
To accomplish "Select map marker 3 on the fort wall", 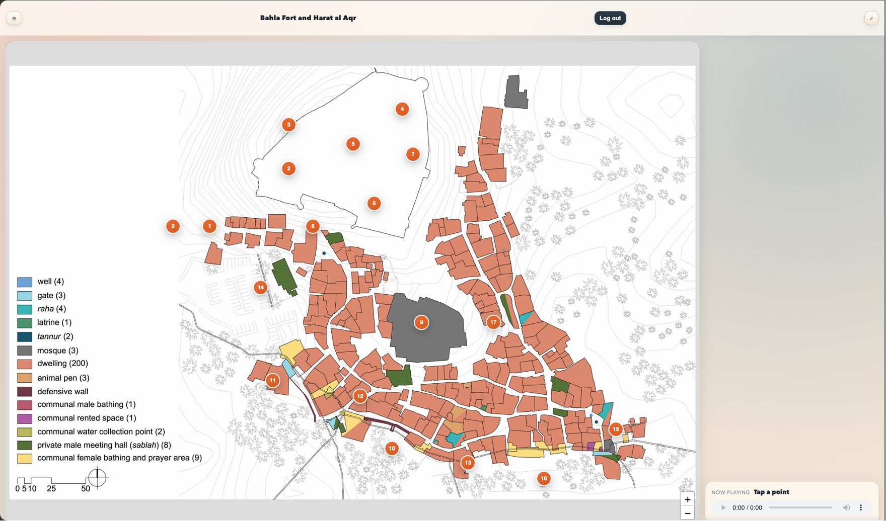I will pyautogui.click(x=288, y=125).
